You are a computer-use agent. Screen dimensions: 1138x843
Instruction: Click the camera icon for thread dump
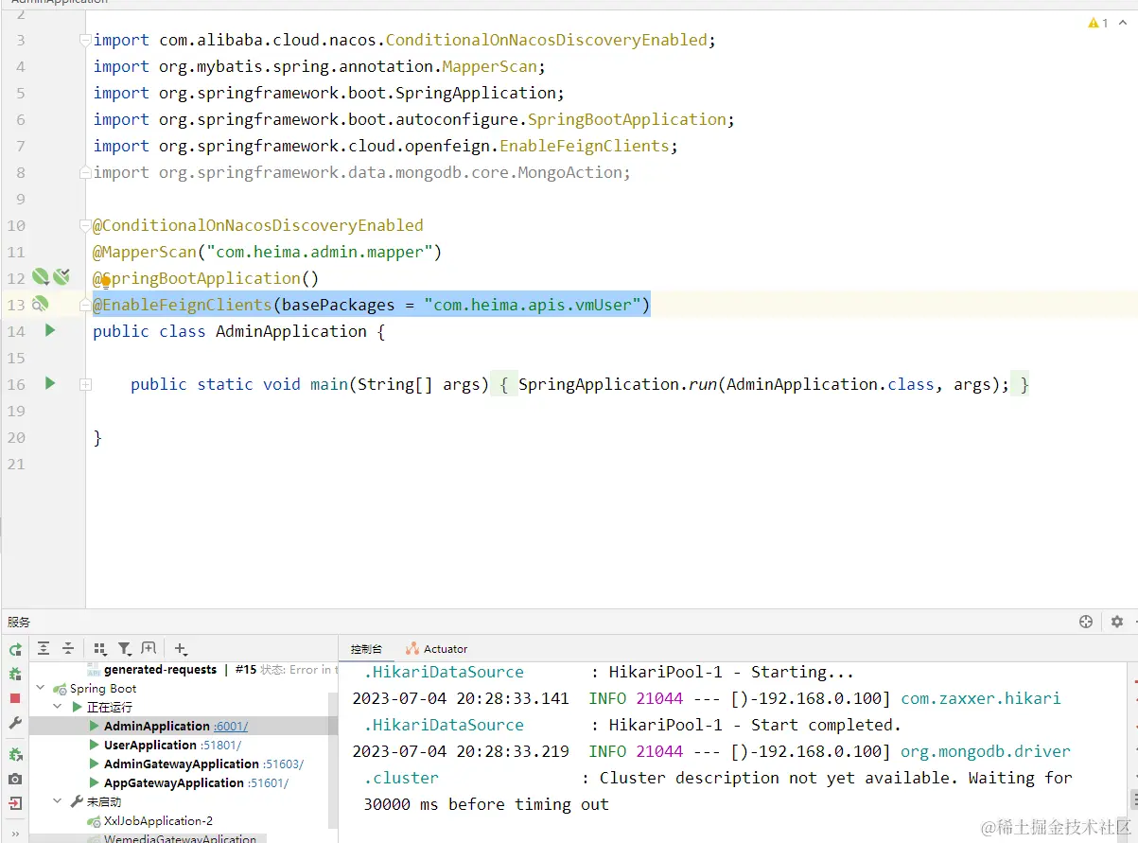(15, 780)
